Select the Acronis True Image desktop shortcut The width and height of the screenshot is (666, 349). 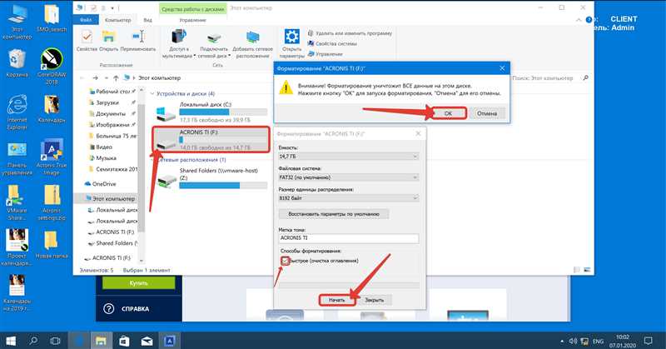click(x=52, y=157)
